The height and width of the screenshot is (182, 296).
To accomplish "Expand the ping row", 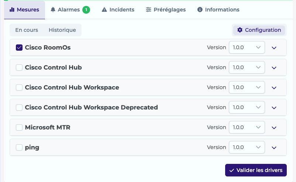I will [x=274, y=148].
